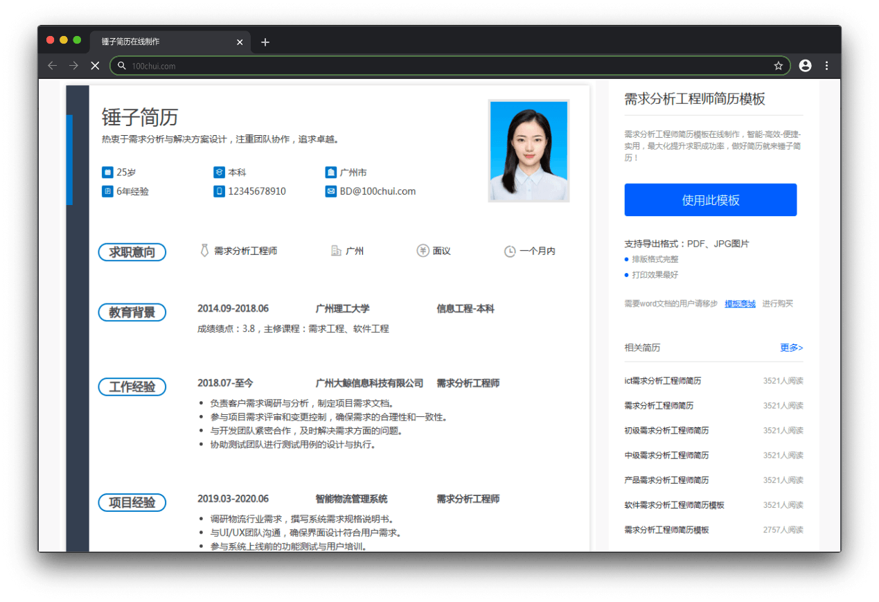Expand related resumes via 更多> link

pos(791,348)
